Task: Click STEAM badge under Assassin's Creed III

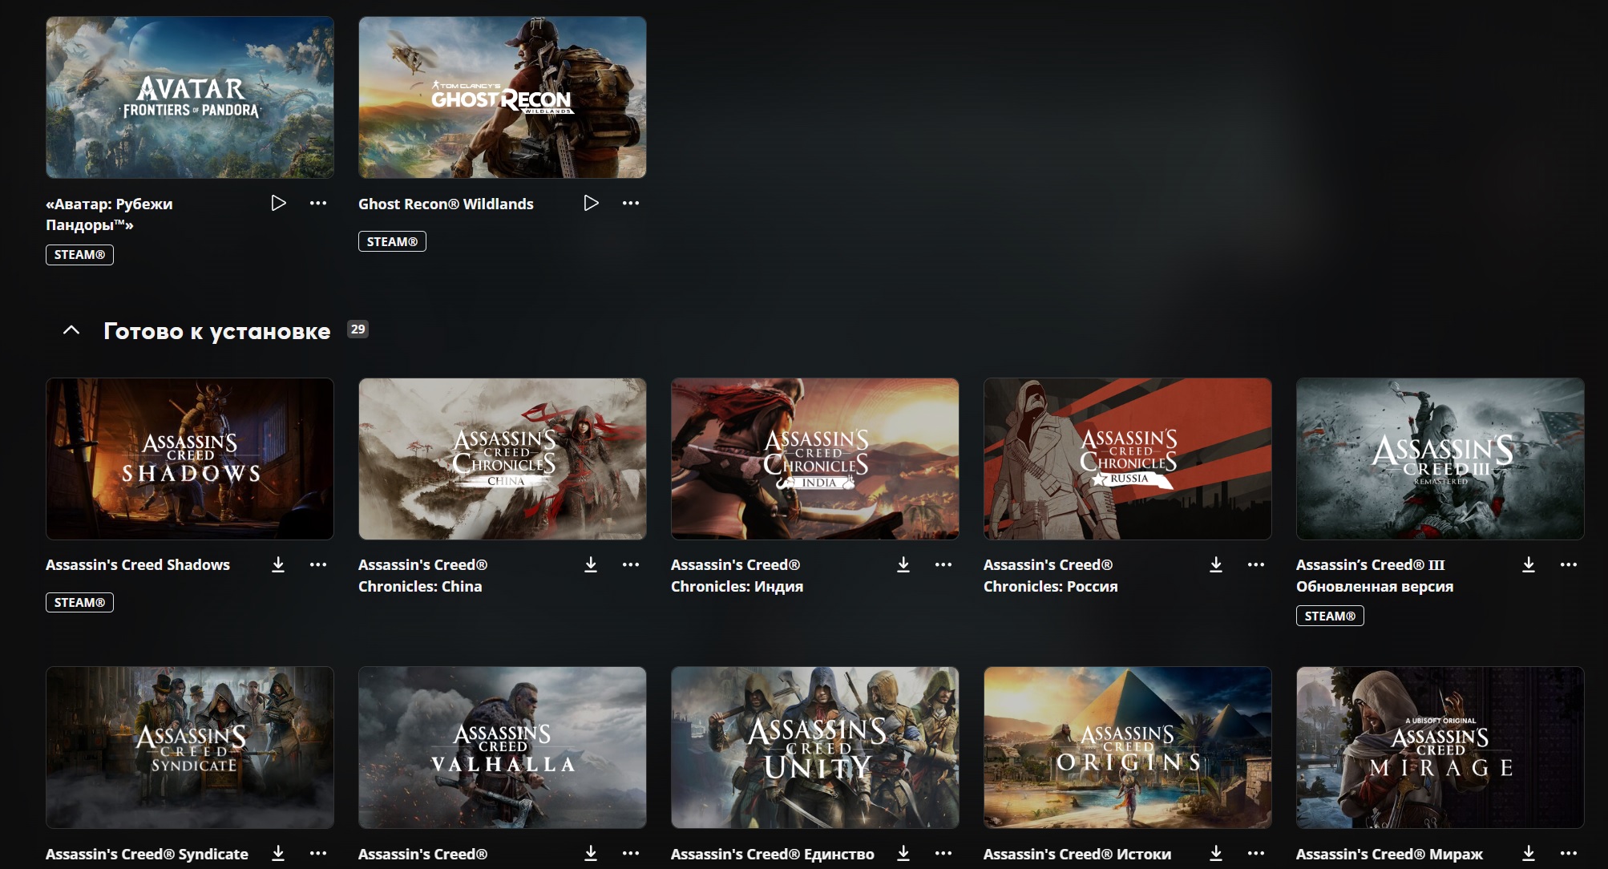Action: (1330, 616)
